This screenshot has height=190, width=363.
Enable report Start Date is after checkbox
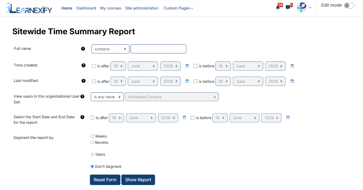click(93, 118)
